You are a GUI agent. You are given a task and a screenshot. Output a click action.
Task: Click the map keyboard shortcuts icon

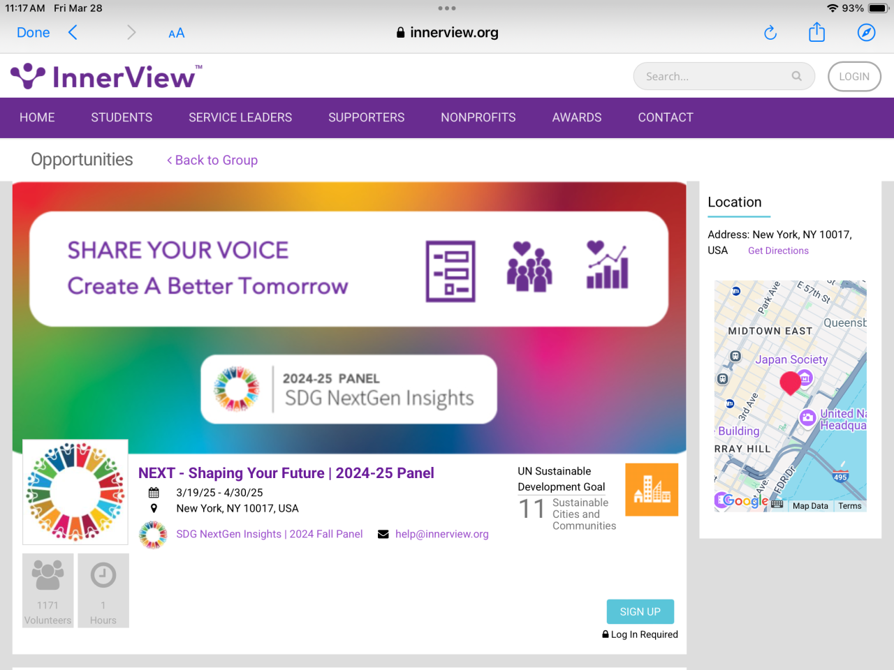click(777, 505)
